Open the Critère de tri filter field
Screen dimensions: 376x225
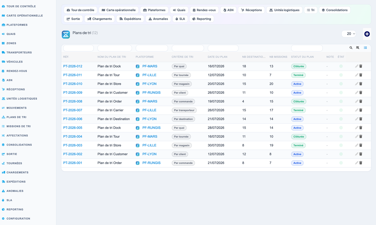(188, 48)
